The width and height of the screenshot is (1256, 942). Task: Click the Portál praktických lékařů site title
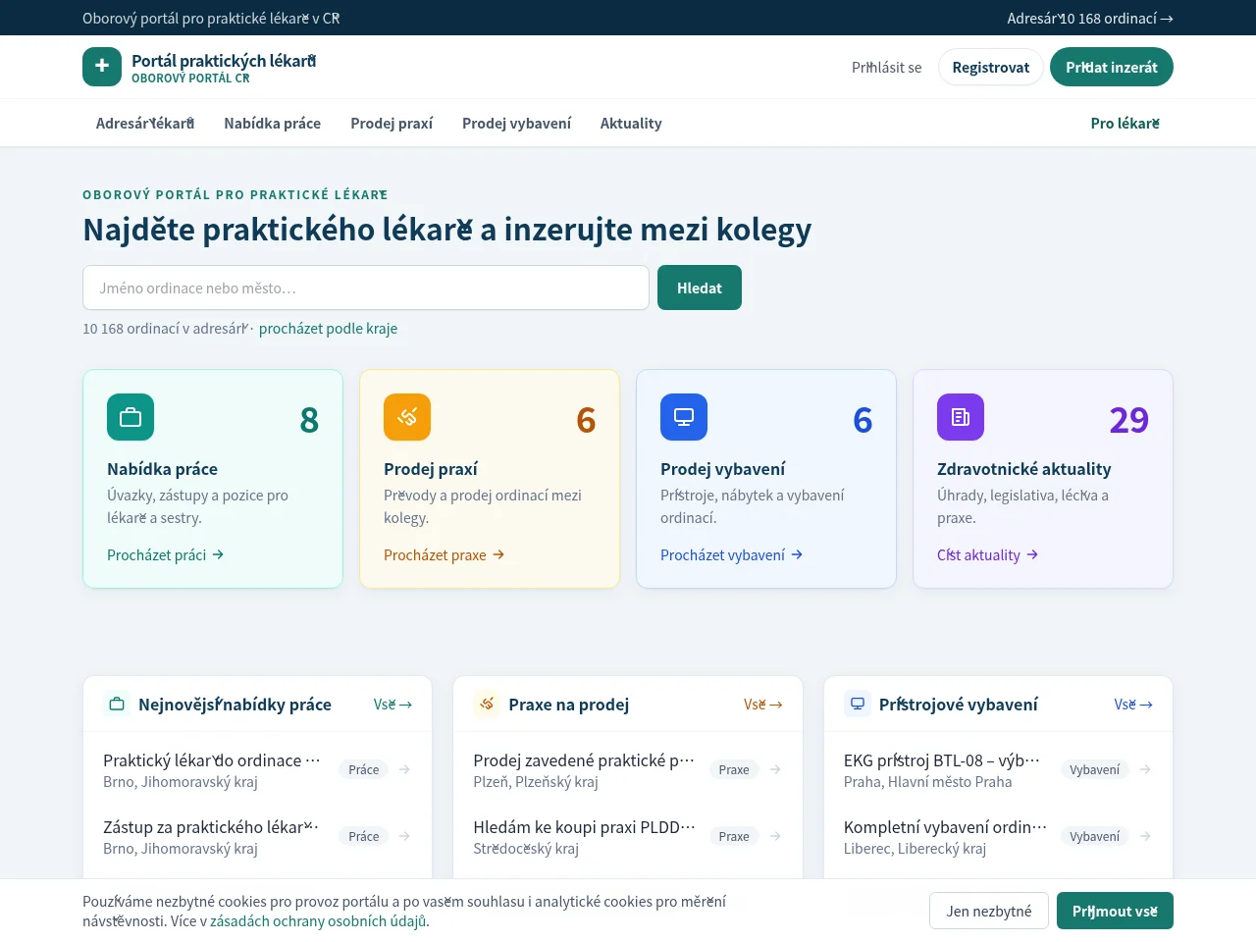(224, 61)
